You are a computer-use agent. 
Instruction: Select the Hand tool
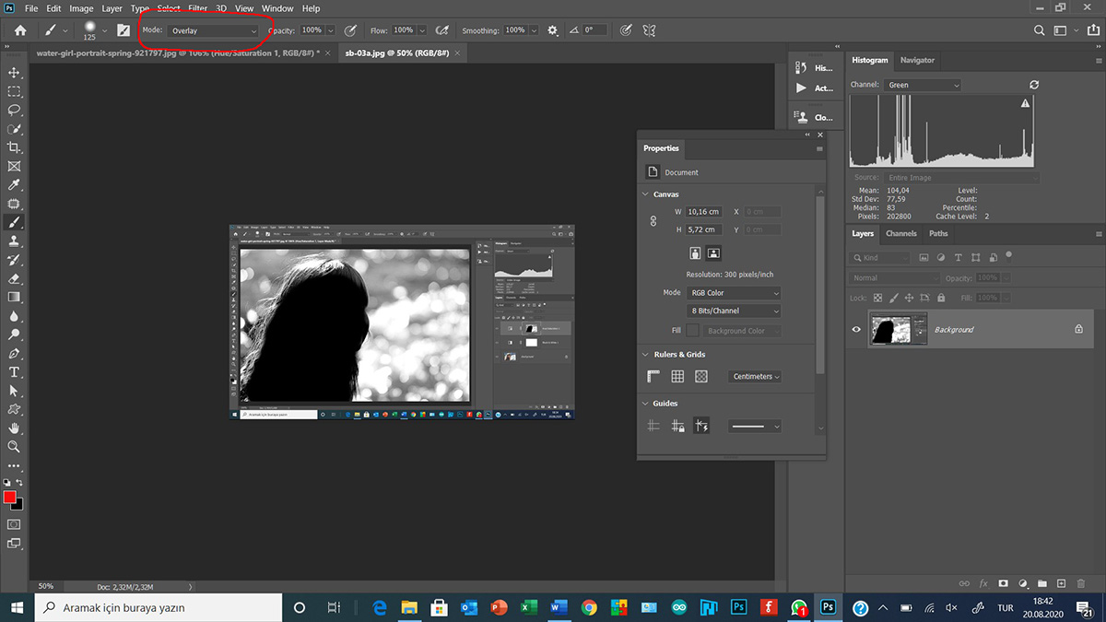click(14, 428)
